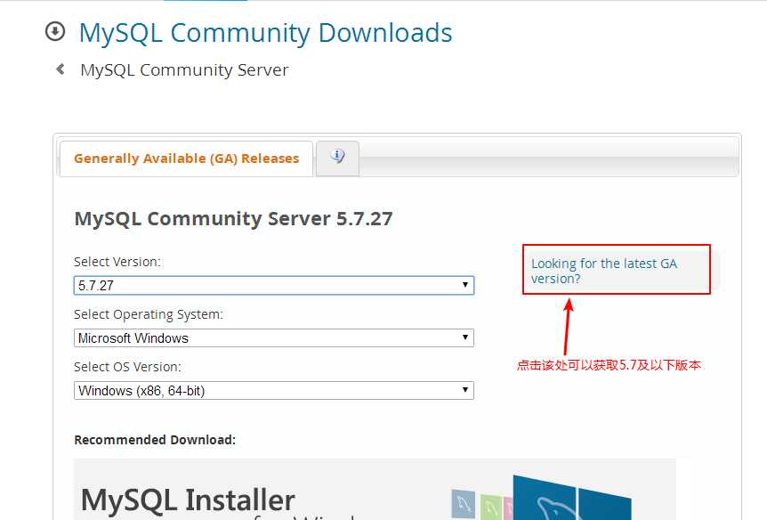Click the download circle icon beside page title
This screenshot has height=520, width=767.
(x=55, y=32)
